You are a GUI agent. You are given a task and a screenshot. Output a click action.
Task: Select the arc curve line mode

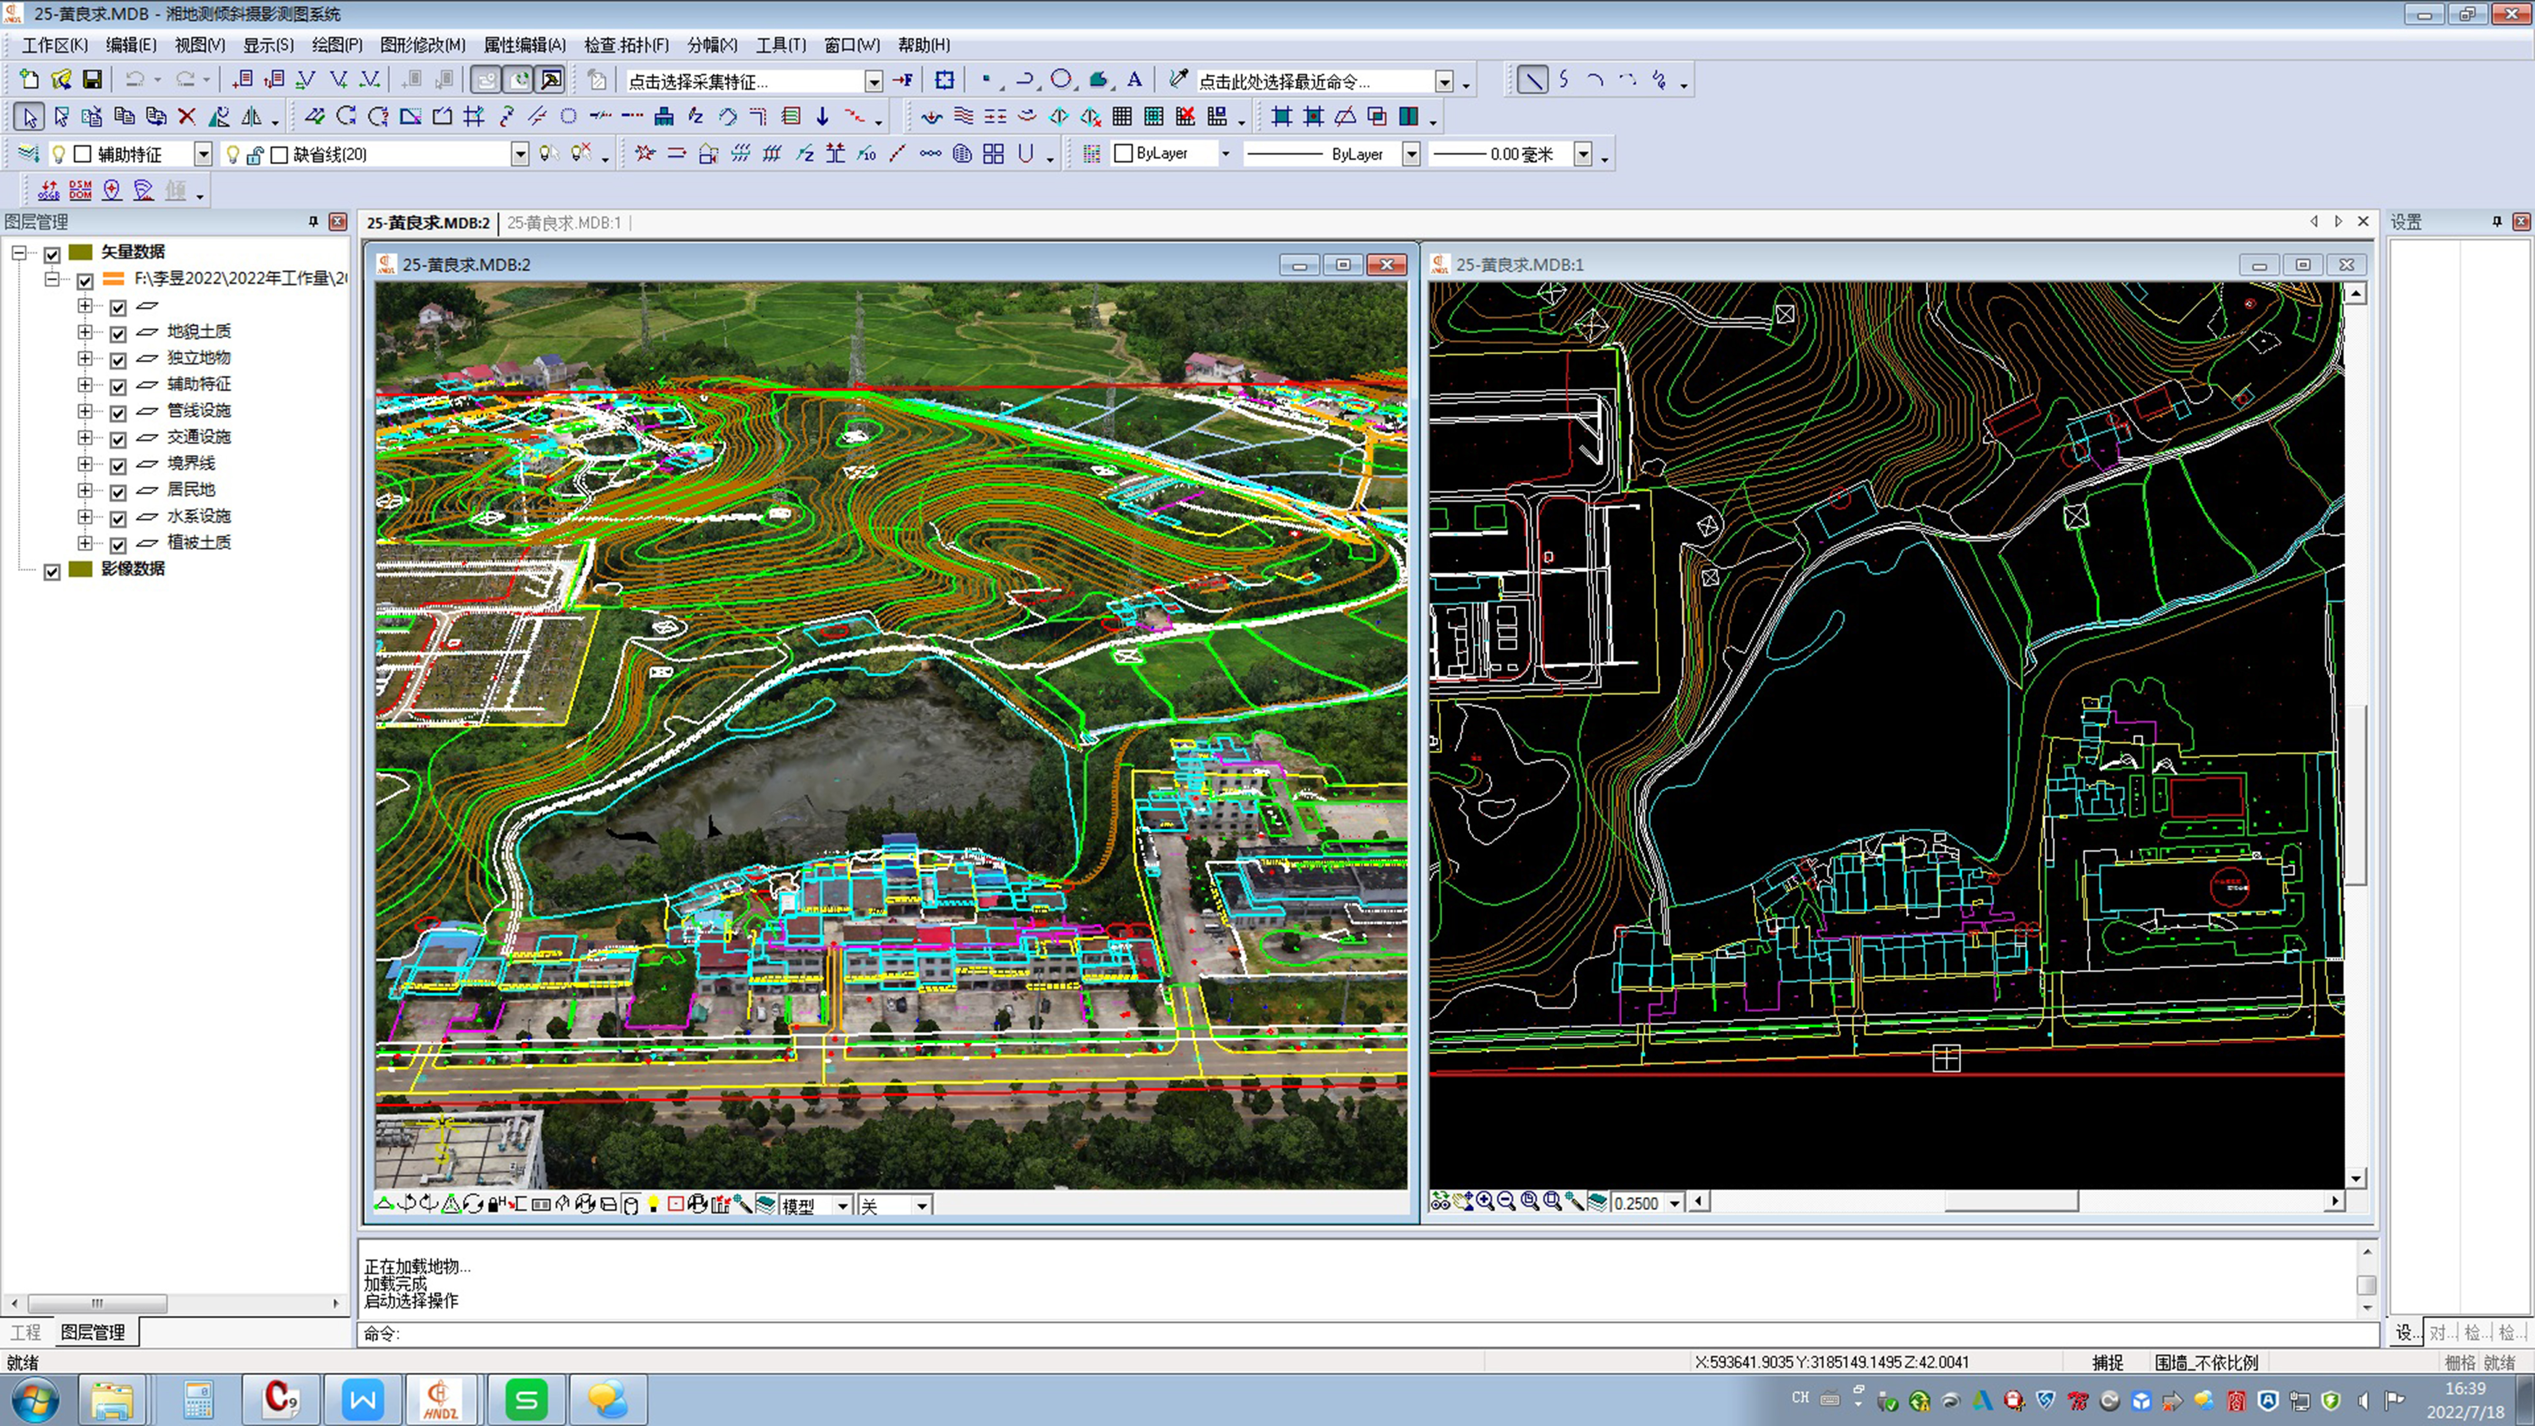pos(1595,80)
